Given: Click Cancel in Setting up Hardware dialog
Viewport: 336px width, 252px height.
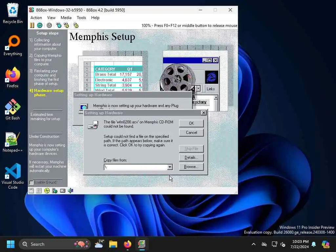Looking at the screenshot, I should [x=191, y=133].
